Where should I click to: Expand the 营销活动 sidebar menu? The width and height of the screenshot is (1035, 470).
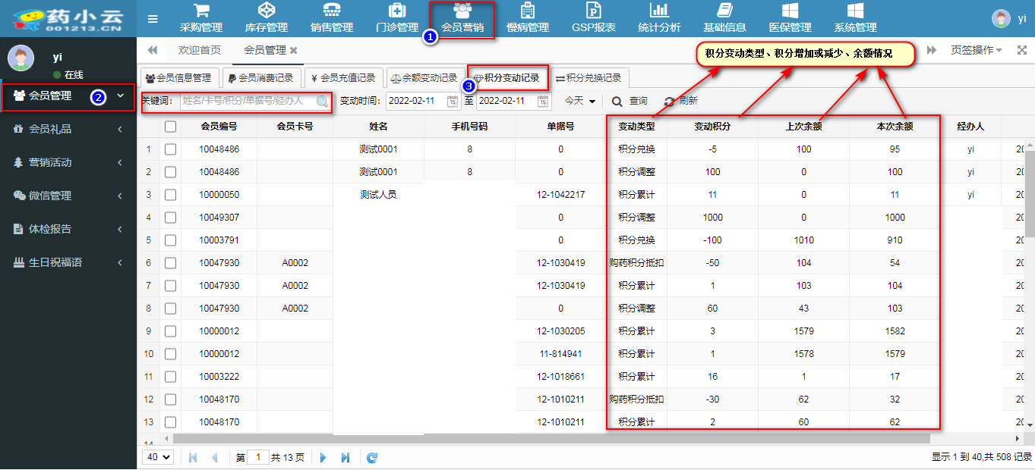point(68,162)
